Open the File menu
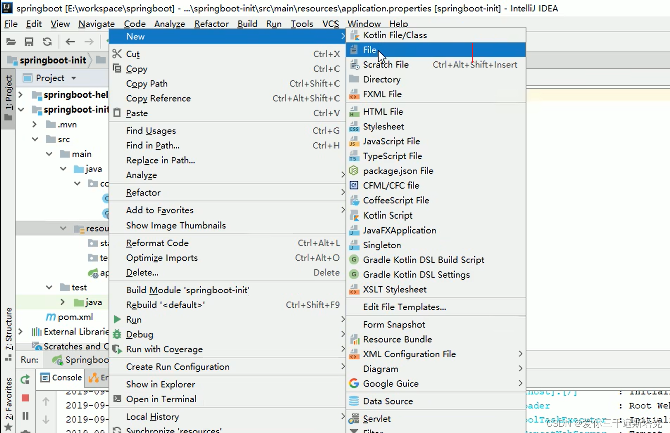 click(11, 24)
